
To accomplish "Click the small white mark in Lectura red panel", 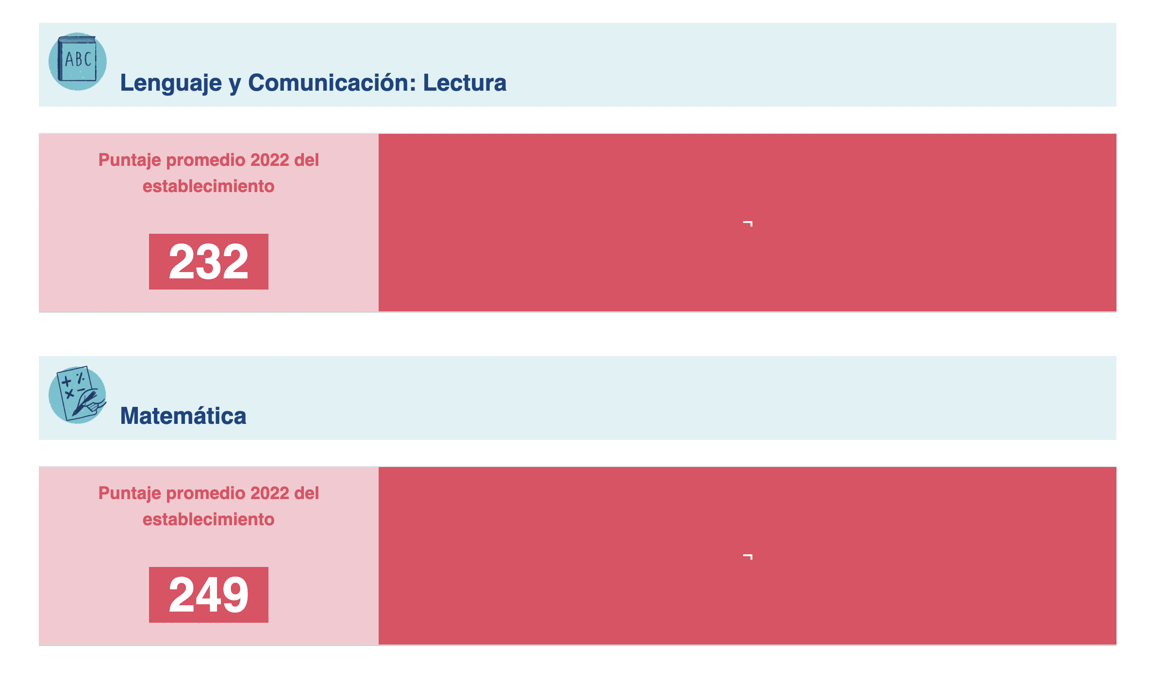I will (748, 224).
